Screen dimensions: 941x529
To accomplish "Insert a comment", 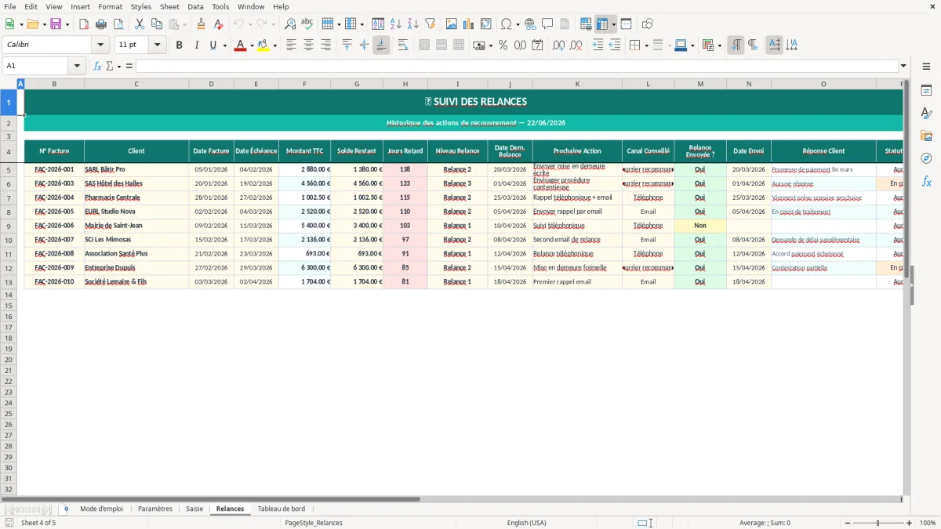I will tap(547, 24).
